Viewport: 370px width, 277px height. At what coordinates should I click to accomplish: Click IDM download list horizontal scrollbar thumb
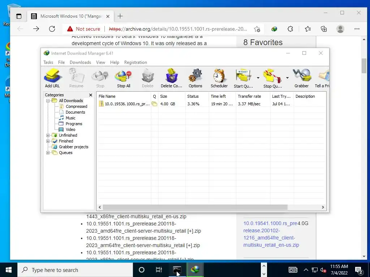tap(195, 207)
